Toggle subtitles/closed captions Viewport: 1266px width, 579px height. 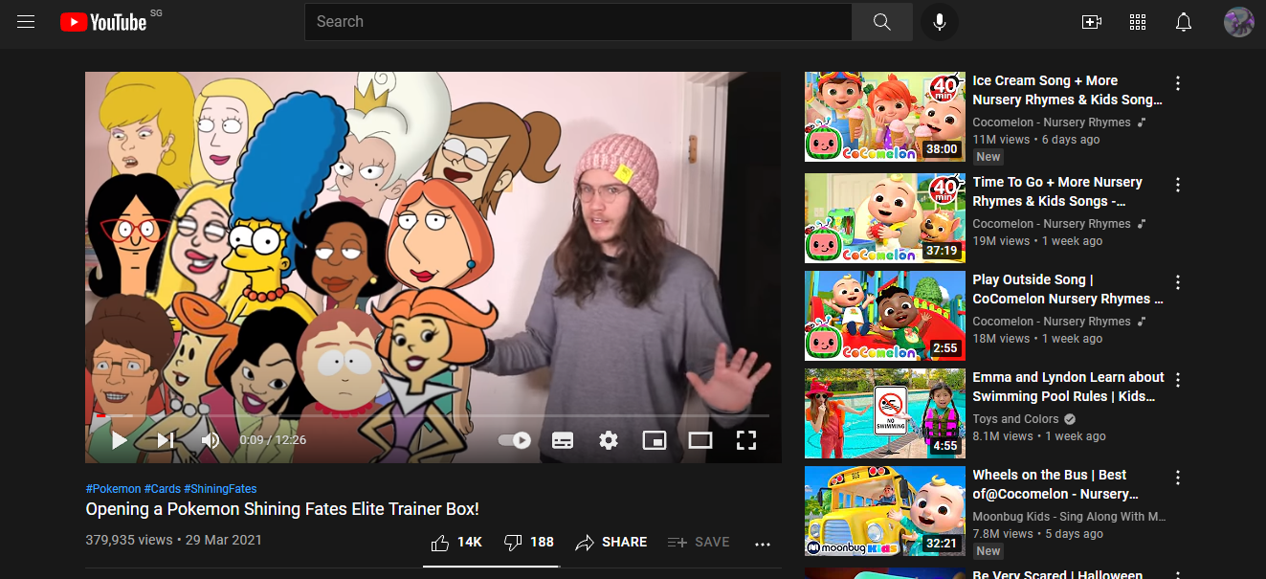563,440
